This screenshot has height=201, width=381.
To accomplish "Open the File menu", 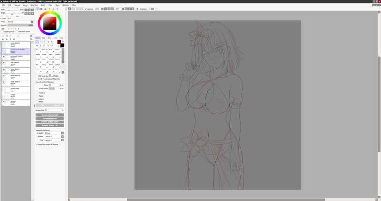I will [3, 5].
